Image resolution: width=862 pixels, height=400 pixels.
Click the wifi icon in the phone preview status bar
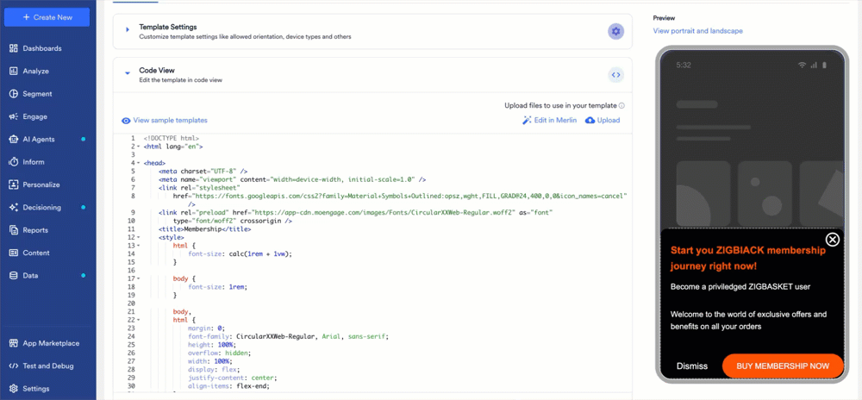click(x=802, y=65)
